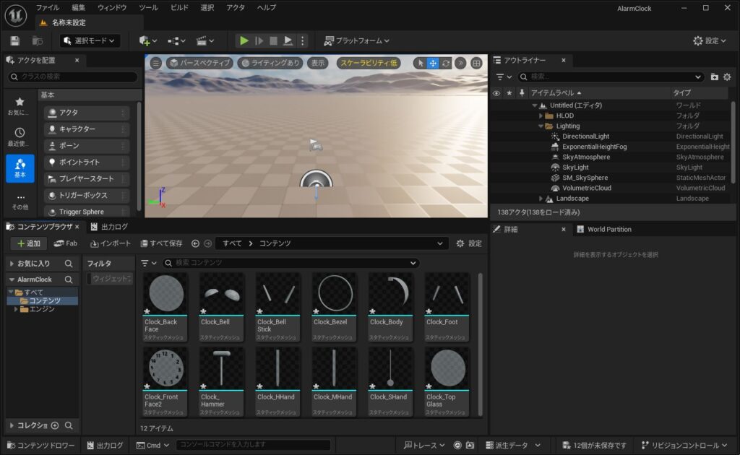This screenshot has height=455, width=740.
Task: Toggle the ウィジェット filter in the content browser
Action: click(x=111, y=279)
